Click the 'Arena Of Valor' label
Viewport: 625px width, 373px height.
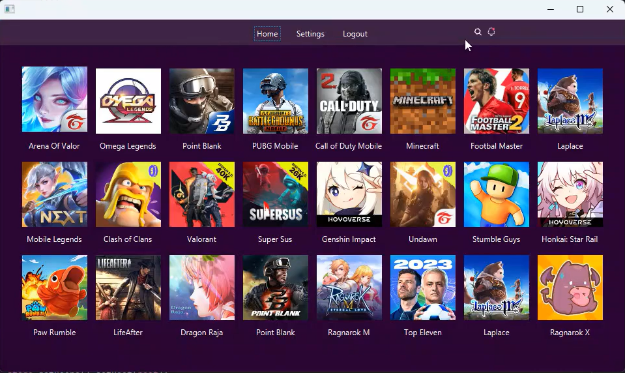[54, 146]
